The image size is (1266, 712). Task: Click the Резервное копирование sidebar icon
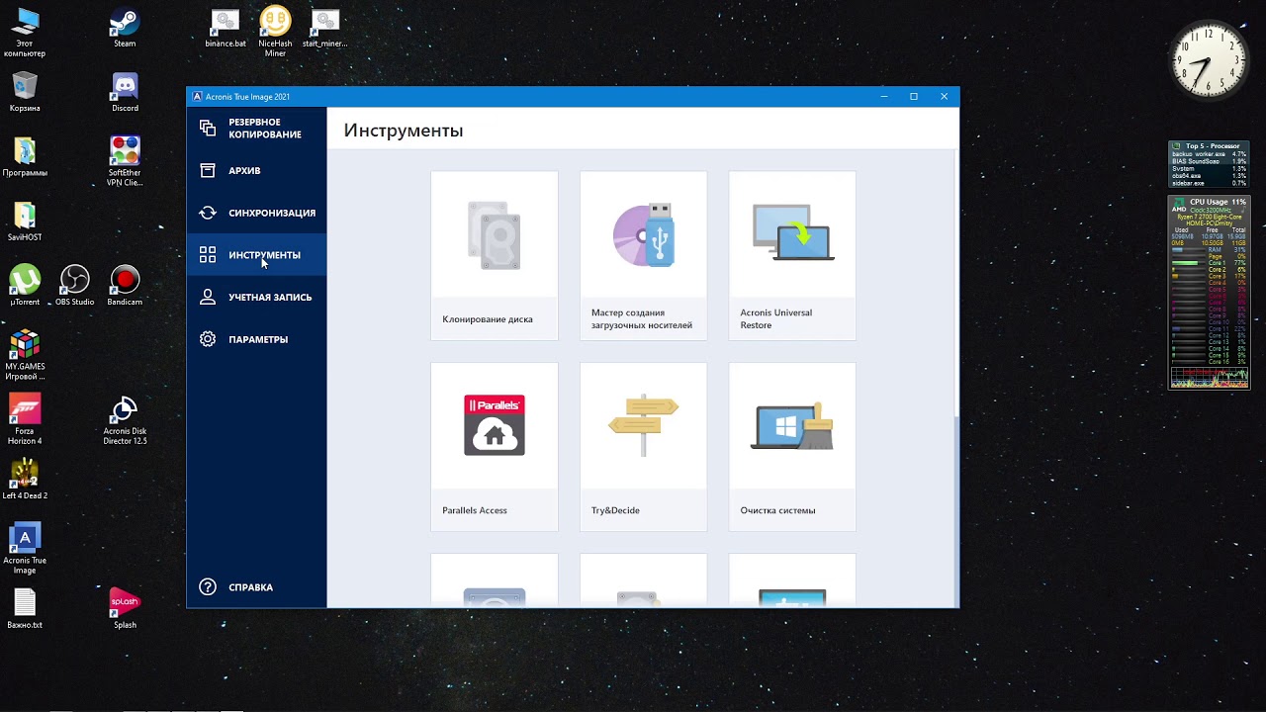click(208, 128)
